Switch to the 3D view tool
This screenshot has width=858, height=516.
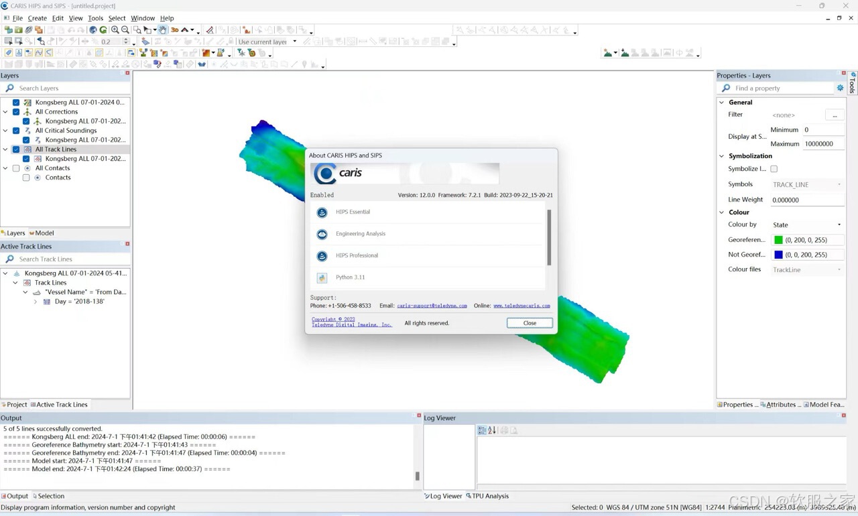(x=175, y=30)
